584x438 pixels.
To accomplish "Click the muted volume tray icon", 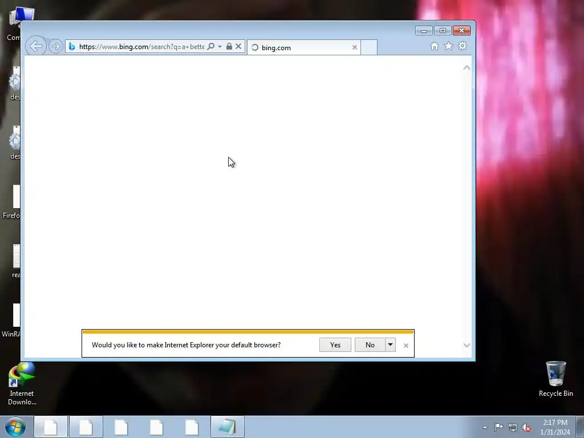I will 526,428.
